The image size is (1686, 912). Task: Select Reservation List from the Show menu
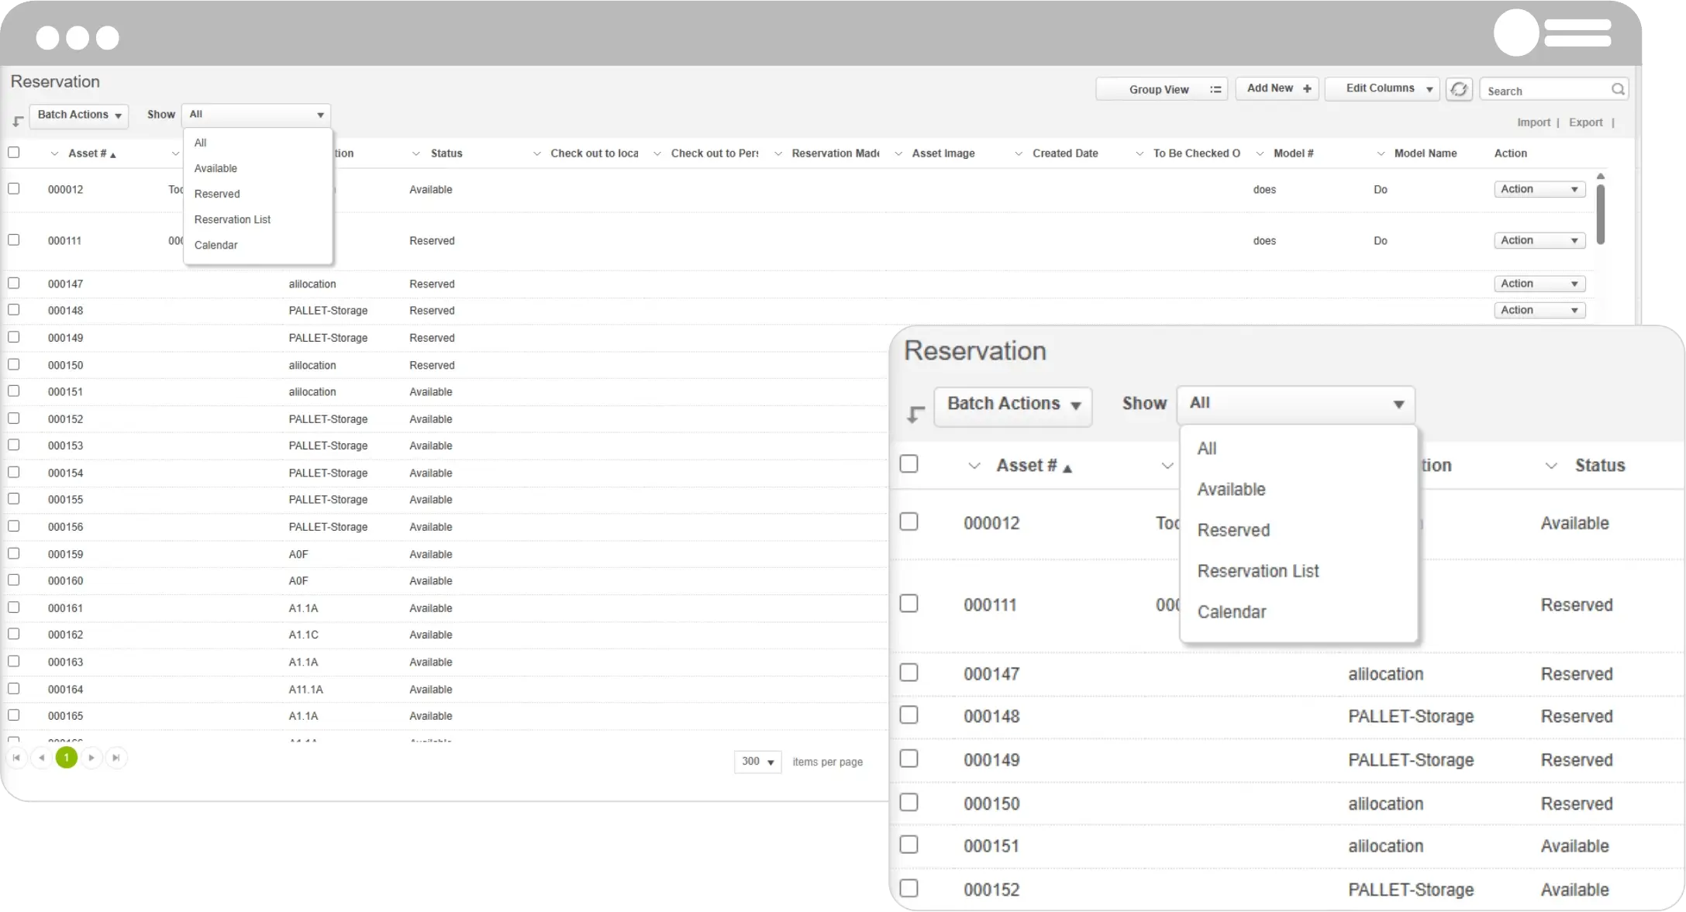pos(233,219)
